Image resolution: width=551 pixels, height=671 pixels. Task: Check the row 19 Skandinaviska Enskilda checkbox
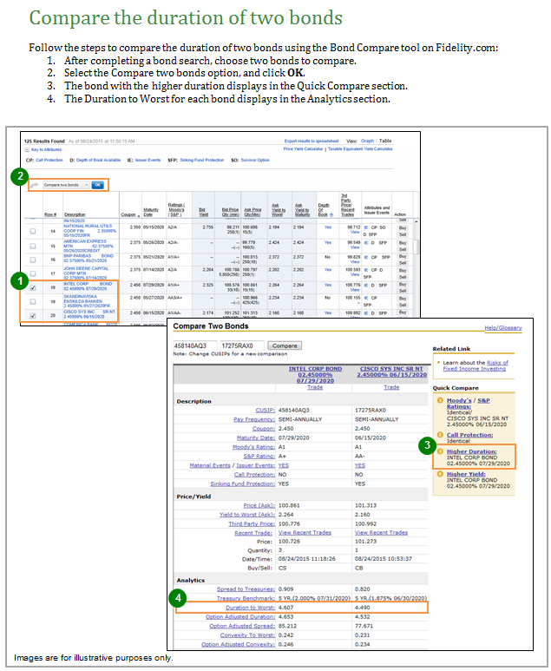tap(33, 301)
